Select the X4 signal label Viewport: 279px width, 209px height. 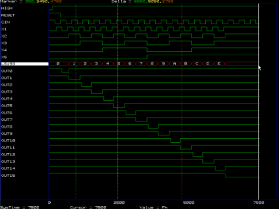pyautogui.click(x=4, y=50)
